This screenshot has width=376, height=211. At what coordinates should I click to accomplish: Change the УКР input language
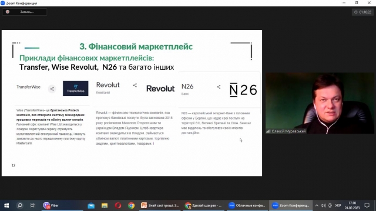pyautogui.click(x=338, y=206)
